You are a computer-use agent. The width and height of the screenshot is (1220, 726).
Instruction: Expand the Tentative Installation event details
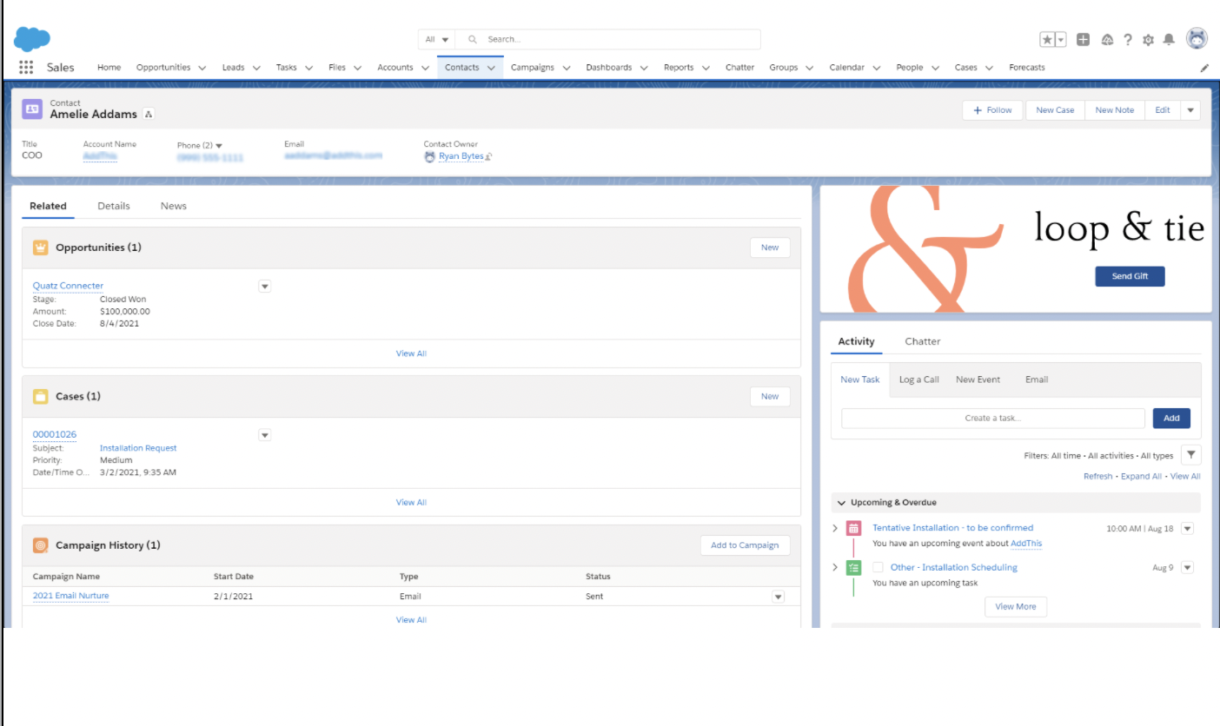click(836, 528)
